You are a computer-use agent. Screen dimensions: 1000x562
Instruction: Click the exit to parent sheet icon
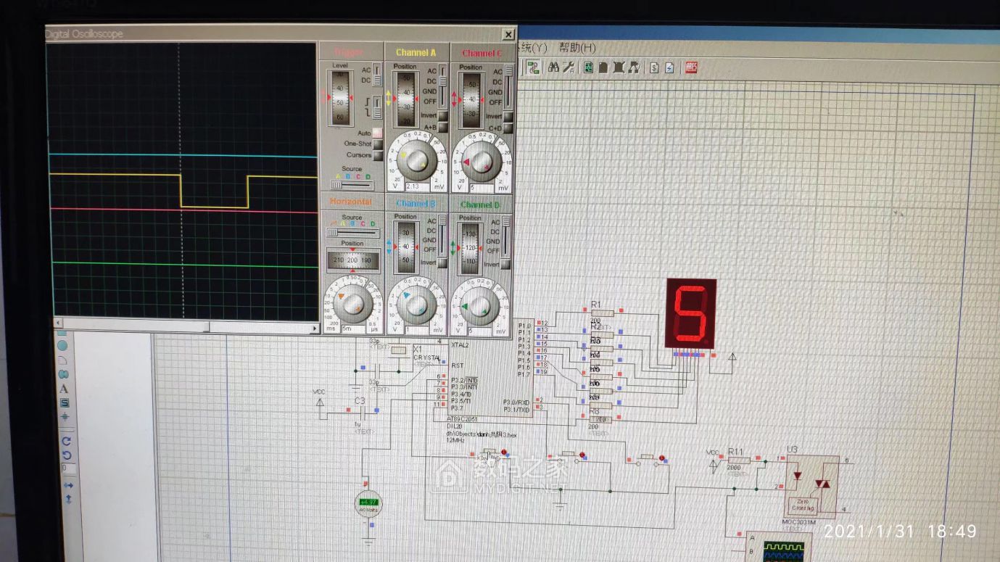point(634,67)
